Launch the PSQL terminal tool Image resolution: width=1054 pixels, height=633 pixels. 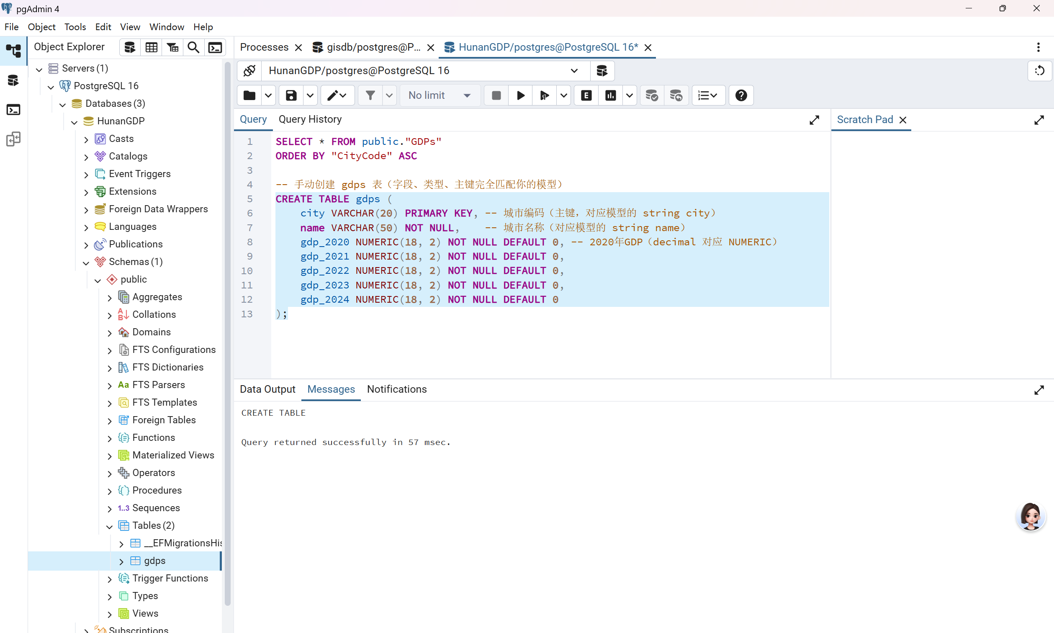point(215,47)
